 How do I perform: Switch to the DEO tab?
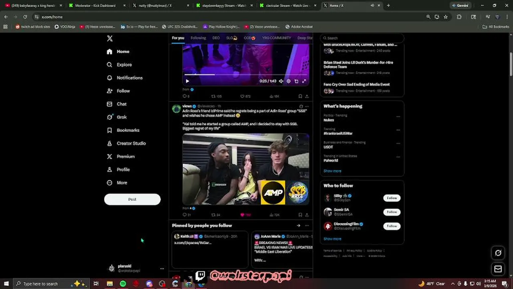coord(216,38)
